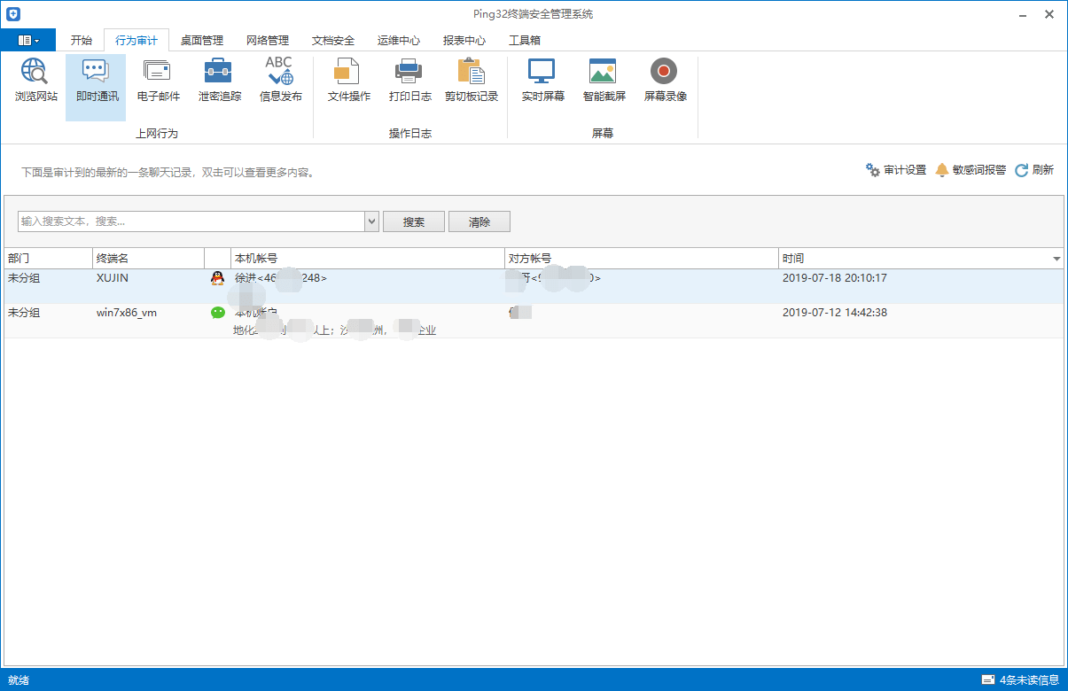Open 敏感词报警 sensitive word alerts

(x=971, y=170)
